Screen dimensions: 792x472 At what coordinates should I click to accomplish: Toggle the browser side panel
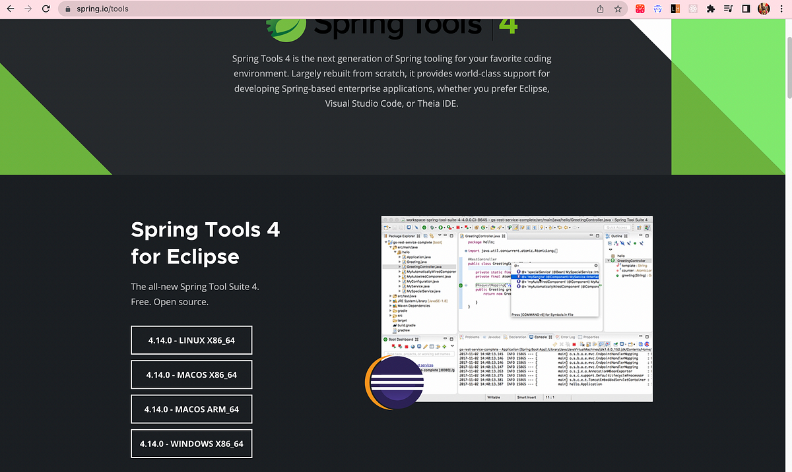click(746, 9)
